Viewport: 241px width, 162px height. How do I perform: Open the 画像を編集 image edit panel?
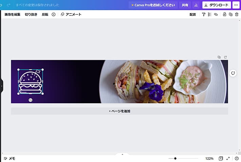13,15
